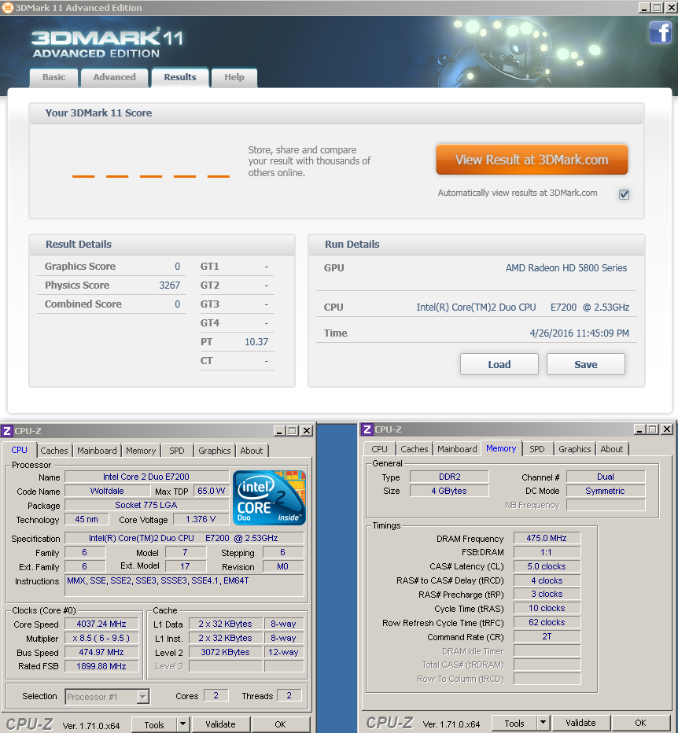The width and height of the screenshot is (678, 733).
Task: Select Memory tab in right CPU-Z window
Action: click(x=501, y=448)
